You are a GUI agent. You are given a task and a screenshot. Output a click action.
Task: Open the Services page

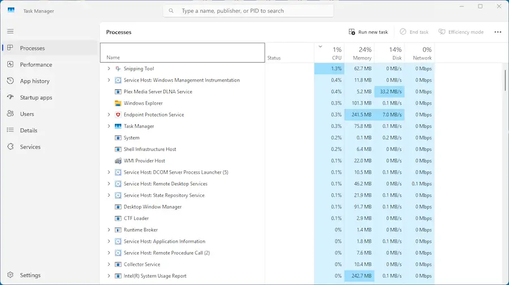[x=49, y=146]
